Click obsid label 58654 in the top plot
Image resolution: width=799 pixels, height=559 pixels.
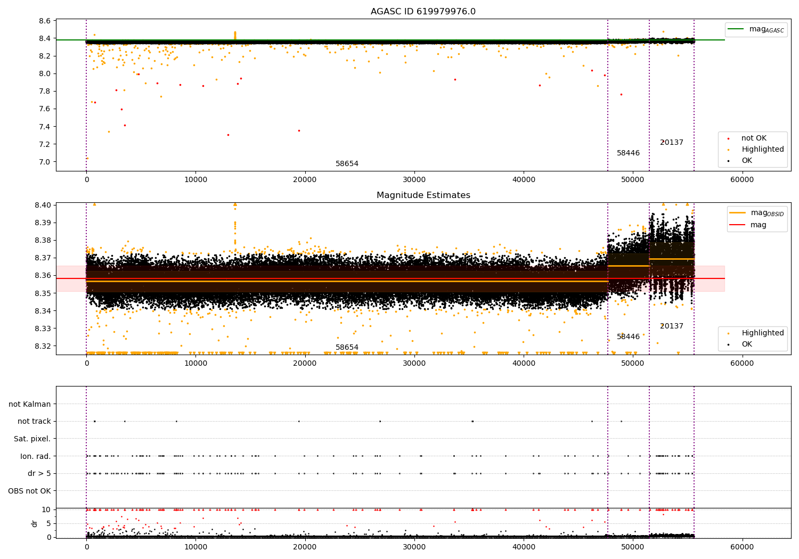pos(347,164)
